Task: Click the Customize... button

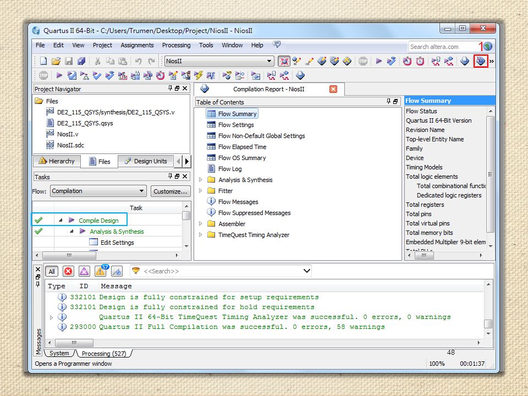Action: 170,191
